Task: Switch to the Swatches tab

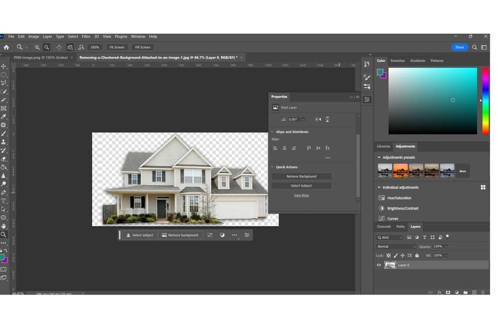Action: (x=398, y=61)
